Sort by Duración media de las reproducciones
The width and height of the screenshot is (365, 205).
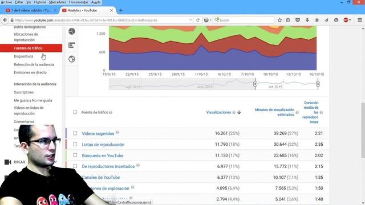(x=310, y=112)
